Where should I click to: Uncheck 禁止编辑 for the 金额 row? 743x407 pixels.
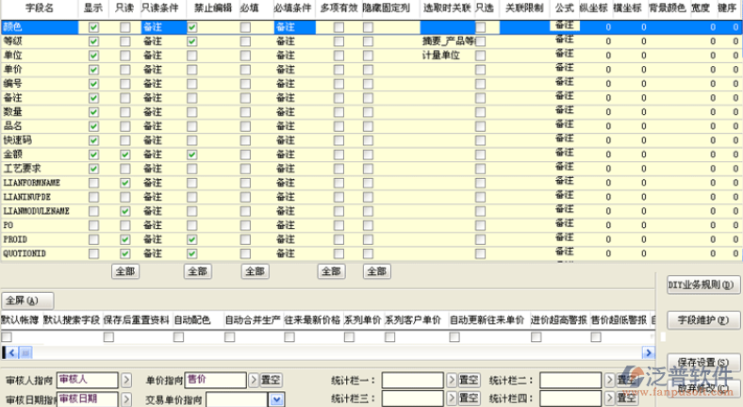pos(192,155)
